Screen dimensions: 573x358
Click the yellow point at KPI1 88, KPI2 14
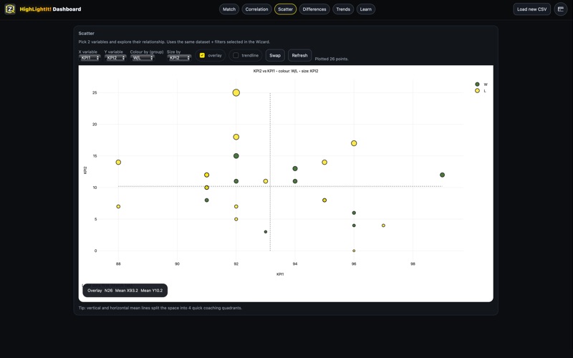(x=118, y=163)
